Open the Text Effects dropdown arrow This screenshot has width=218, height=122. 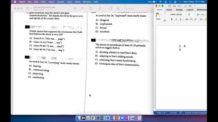pos(203,19)
